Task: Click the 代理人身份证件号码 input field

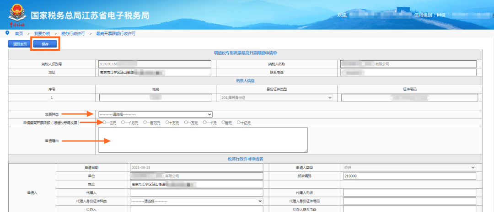Action: [x=409, y=201]
